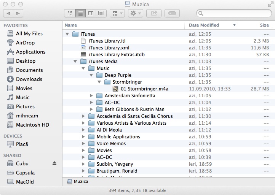Expand the Voice Memos folder
275x195 pixels.
(83, 144)
